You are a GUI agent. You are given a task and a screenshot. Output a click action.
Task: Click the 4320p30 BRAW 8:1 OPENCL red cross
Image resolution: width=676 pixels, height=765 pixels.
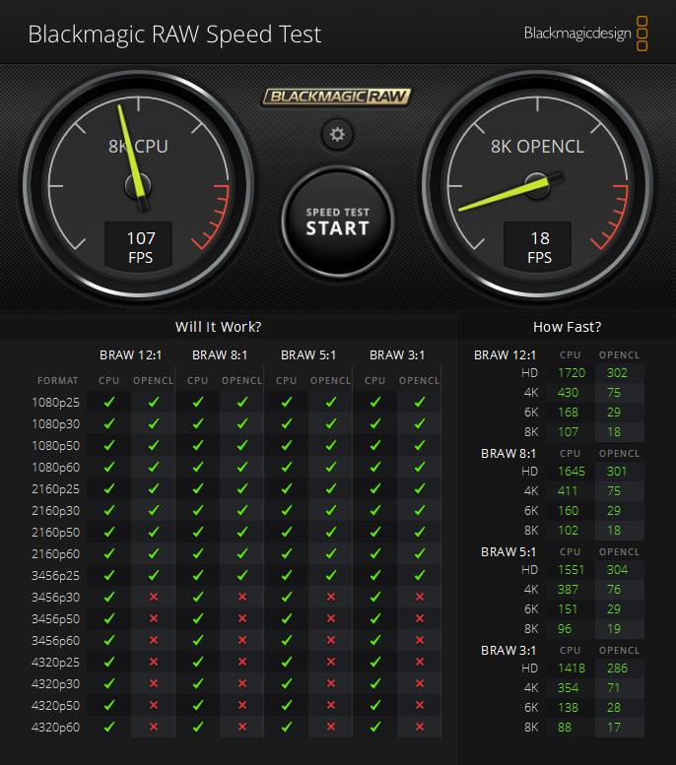242,683
